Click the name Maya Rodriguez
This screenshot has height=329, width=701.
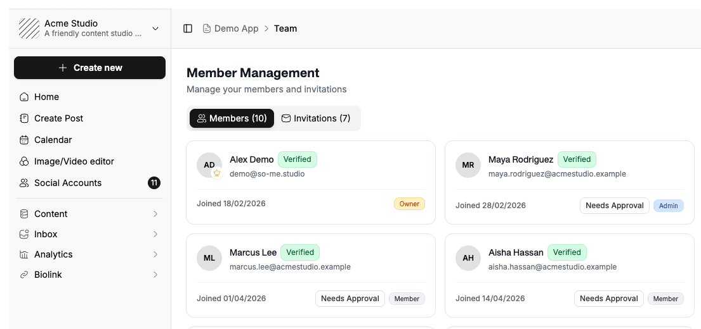click(521, 159)
